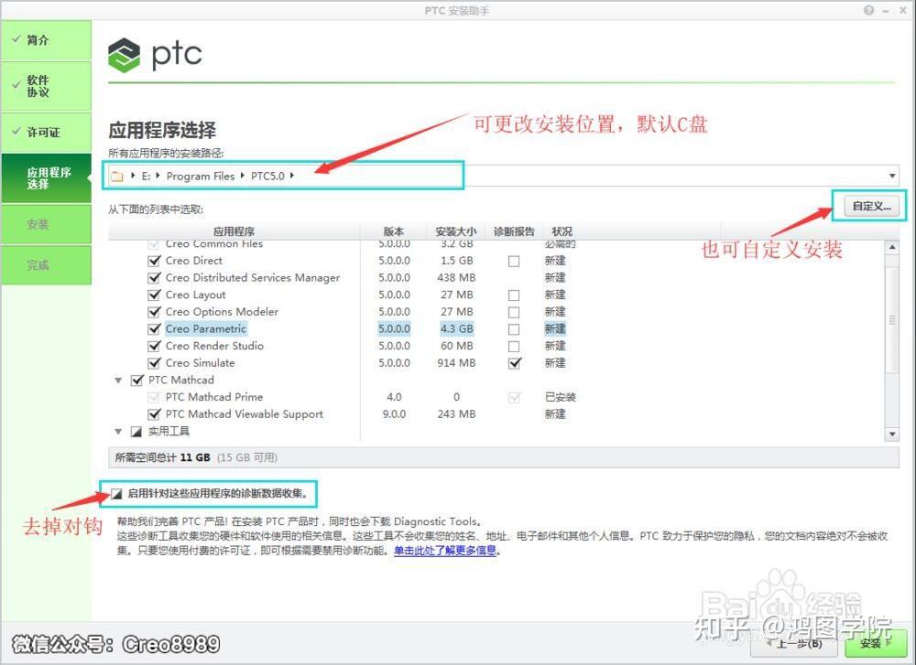Click 4.3 GB size of Creo Parametric

(x=456, y=329)
